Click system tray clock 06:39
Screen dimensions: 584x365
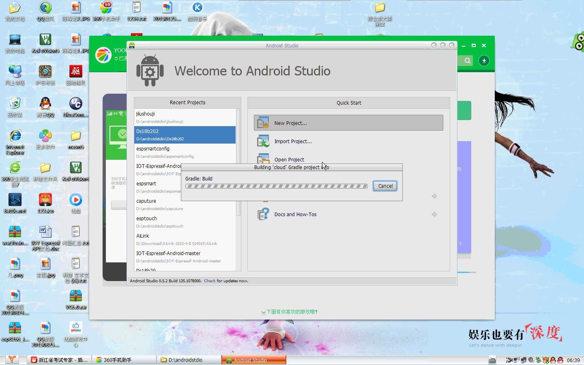573,360
